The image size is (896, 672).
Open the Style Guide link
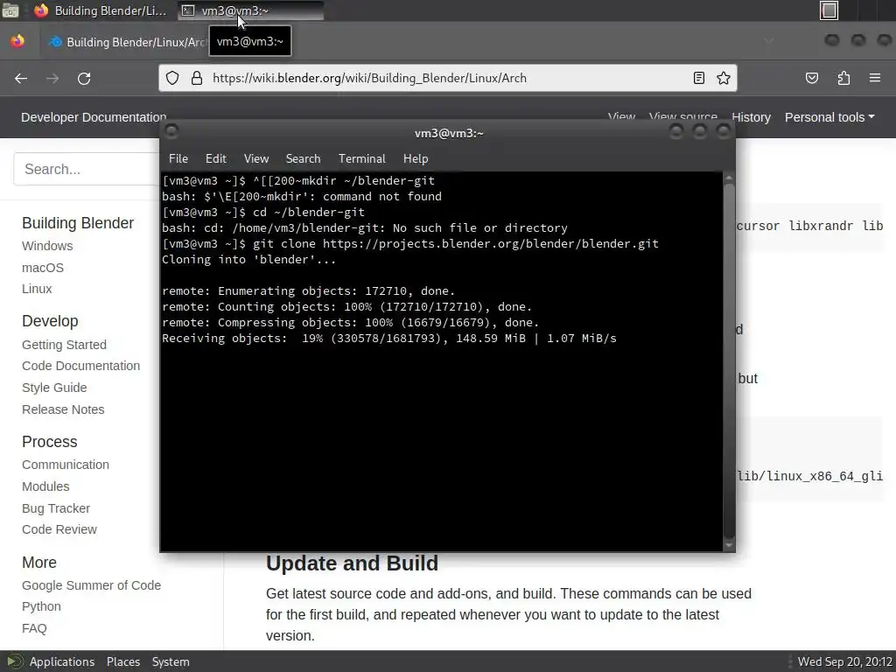54,388
